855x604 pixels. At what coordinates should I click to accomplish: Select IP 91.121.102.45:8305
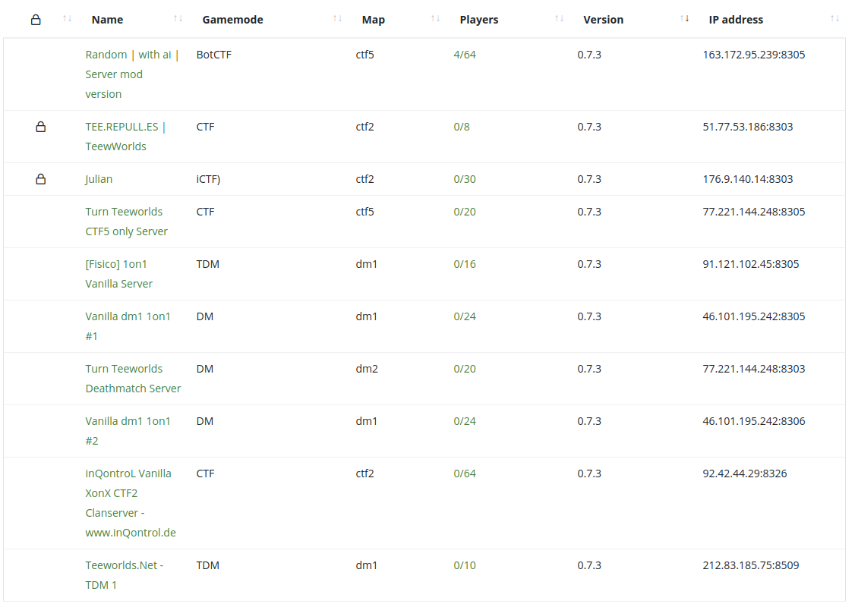(x=751, y=264)
